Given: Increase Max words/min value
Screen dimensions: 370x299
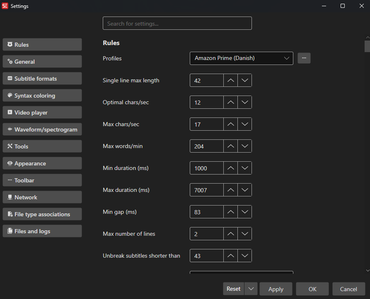Looking at the screenshot, I should (x=230, y=146).
